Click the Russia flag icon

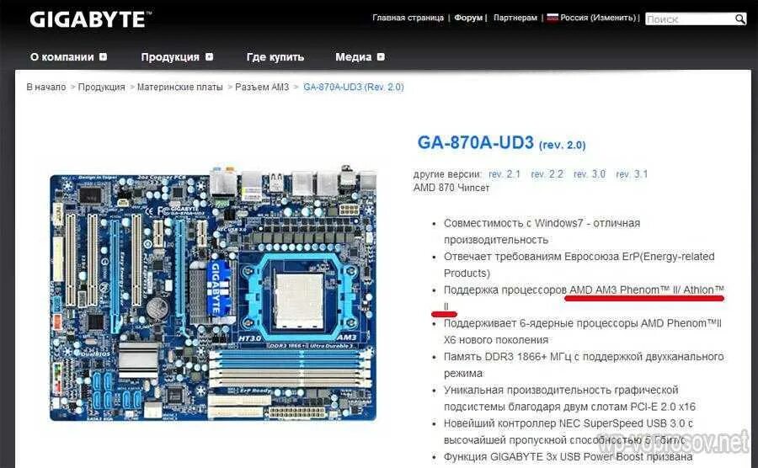pyautogui.click(x=552, y=18)
